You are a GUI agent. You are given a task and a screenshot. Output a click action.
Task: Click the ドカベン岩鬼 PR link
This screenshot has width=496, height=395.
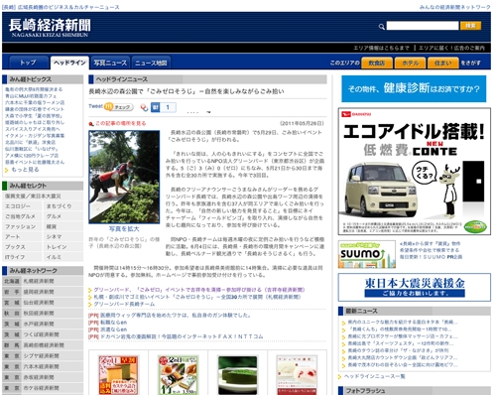click(182, 336)
